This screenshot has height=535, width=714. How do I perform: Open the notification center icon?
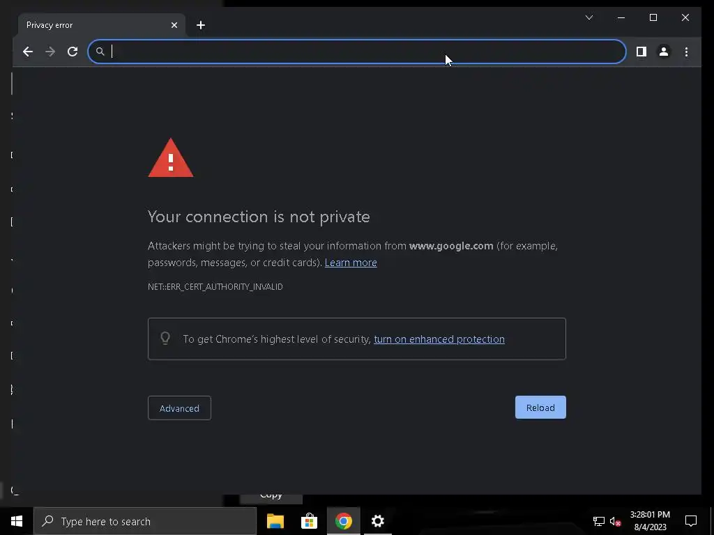tap(691, 521)
